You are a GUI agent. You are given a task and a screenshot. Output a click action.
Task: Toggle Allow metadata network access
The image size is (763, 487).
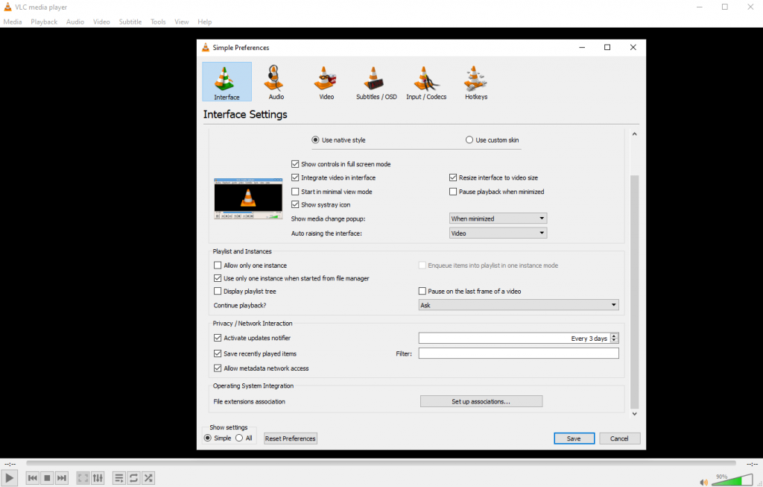coord(218,368)
